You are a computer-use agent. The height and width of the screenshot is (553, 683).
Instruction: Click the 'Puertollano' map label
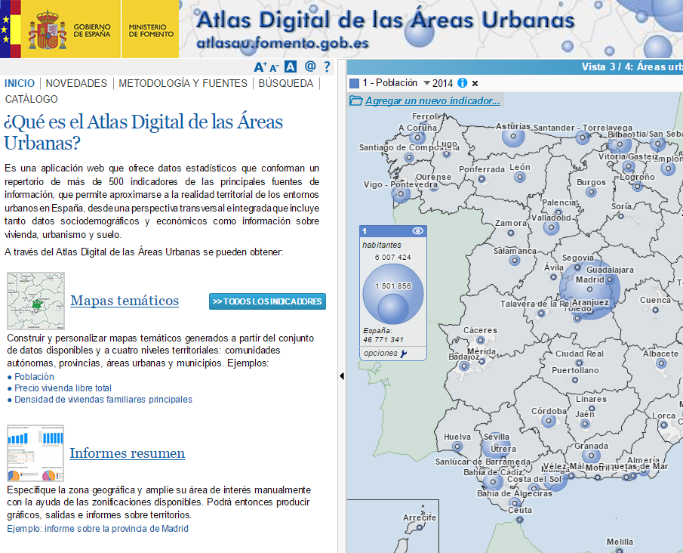tap(575, 370)
